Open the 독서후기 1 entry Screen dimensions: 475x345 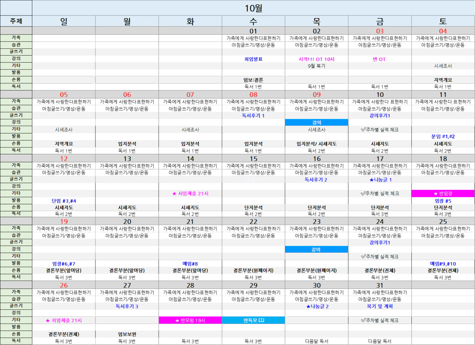coord(253,116)
